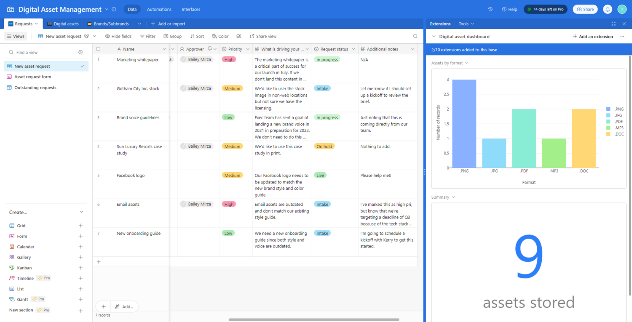Add a new Gallery view
Image resolution: width=632 pixels, height=322 pixels.
80,257
